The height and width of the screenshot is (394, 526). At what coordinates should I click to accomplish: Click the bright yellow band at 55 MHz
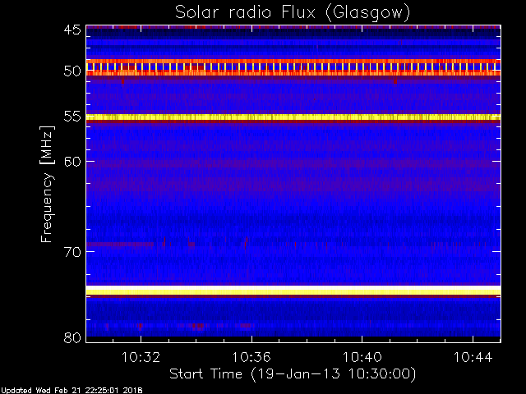pos(293,117)
